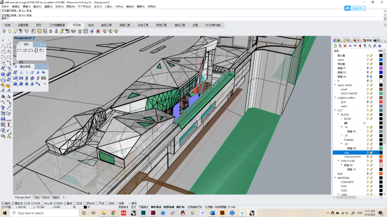Click the first lightbulb icon in visibility toolbar
This screenshot has height=217, width=387.
tap(4, 31)
